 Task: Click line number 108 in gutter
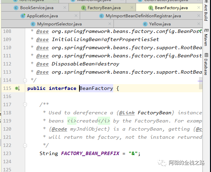point(7,31)
